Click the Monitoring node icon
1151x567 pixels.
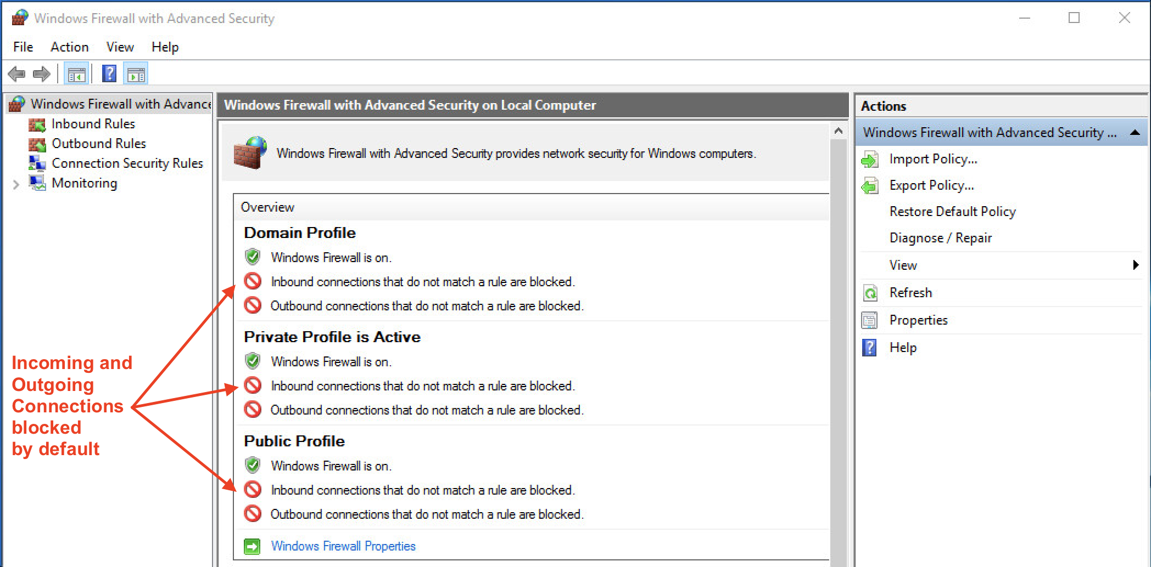click(37, 183)
